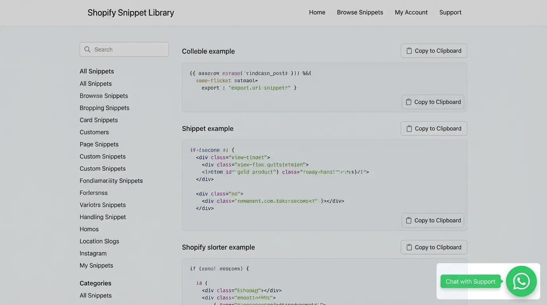Image resolution: width=547 pixels, height=305 pixels.
Task: Open Fondlamariity Snippets sidebar link
Action: tap(111, 181)
